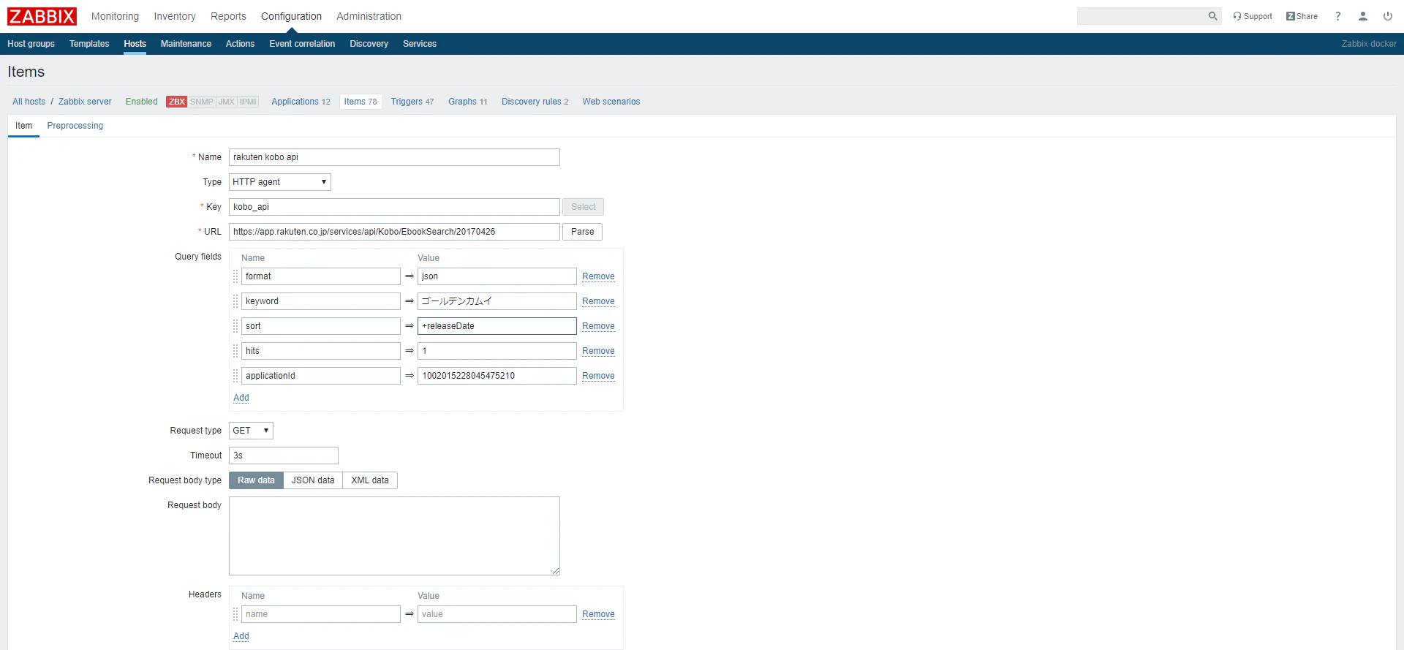Click the search magnifier icon

[x=1212, y=16]
